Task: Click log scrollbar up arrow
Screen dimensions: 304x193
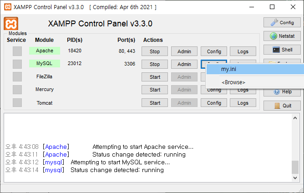Action: 295,118
